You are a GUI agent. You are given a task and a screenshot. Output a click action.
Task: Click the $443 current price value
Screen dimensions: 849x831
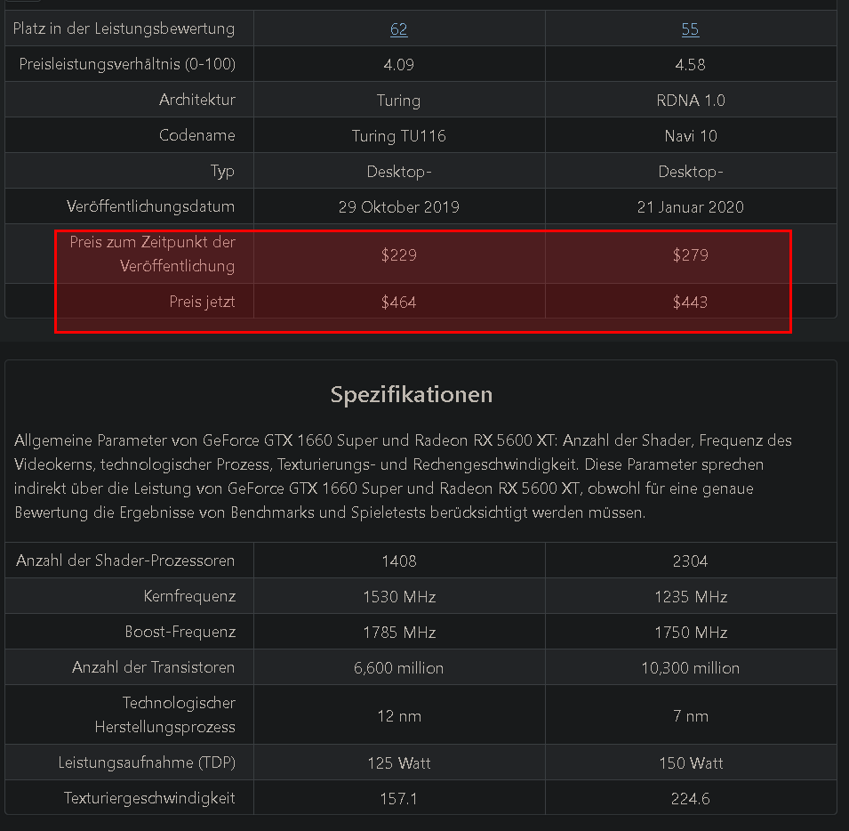691,302
